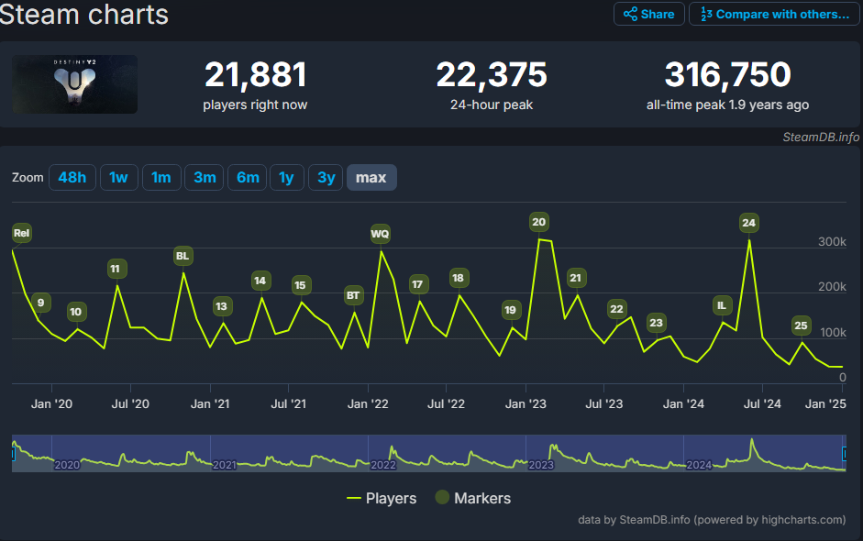Click marker 15 on the chart
Image resolution: width=863 pixels, height=541 pixels.
click(x=301, y=285)
